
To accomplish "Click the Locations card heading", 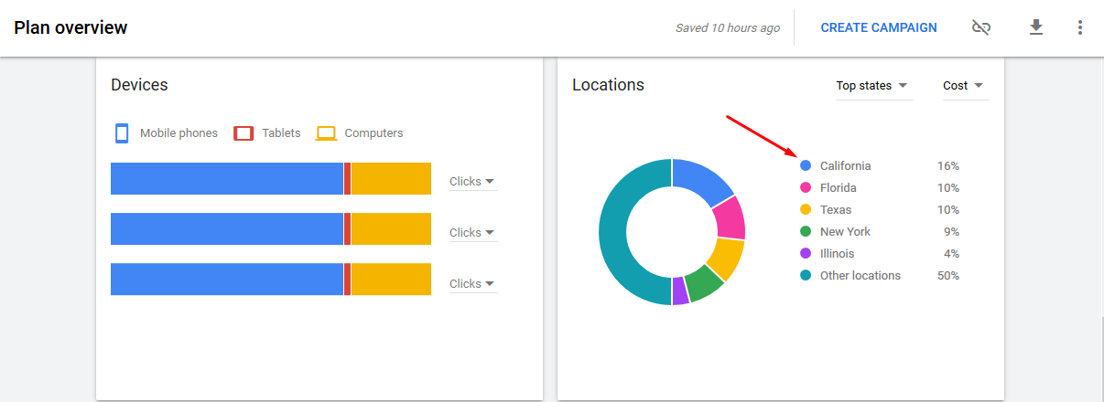I will pos(608,85).
